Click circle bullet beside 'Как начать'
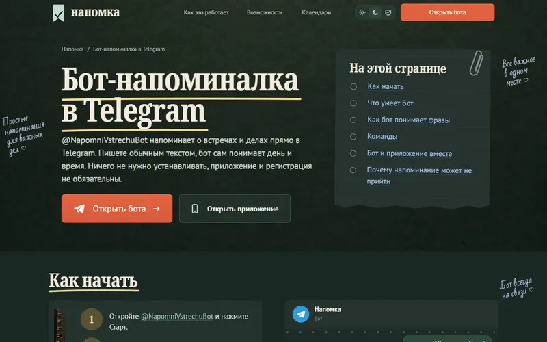Image resolution: width=547 pixels, height=342 pixels. pyautogui.click(x=353, y=86)
